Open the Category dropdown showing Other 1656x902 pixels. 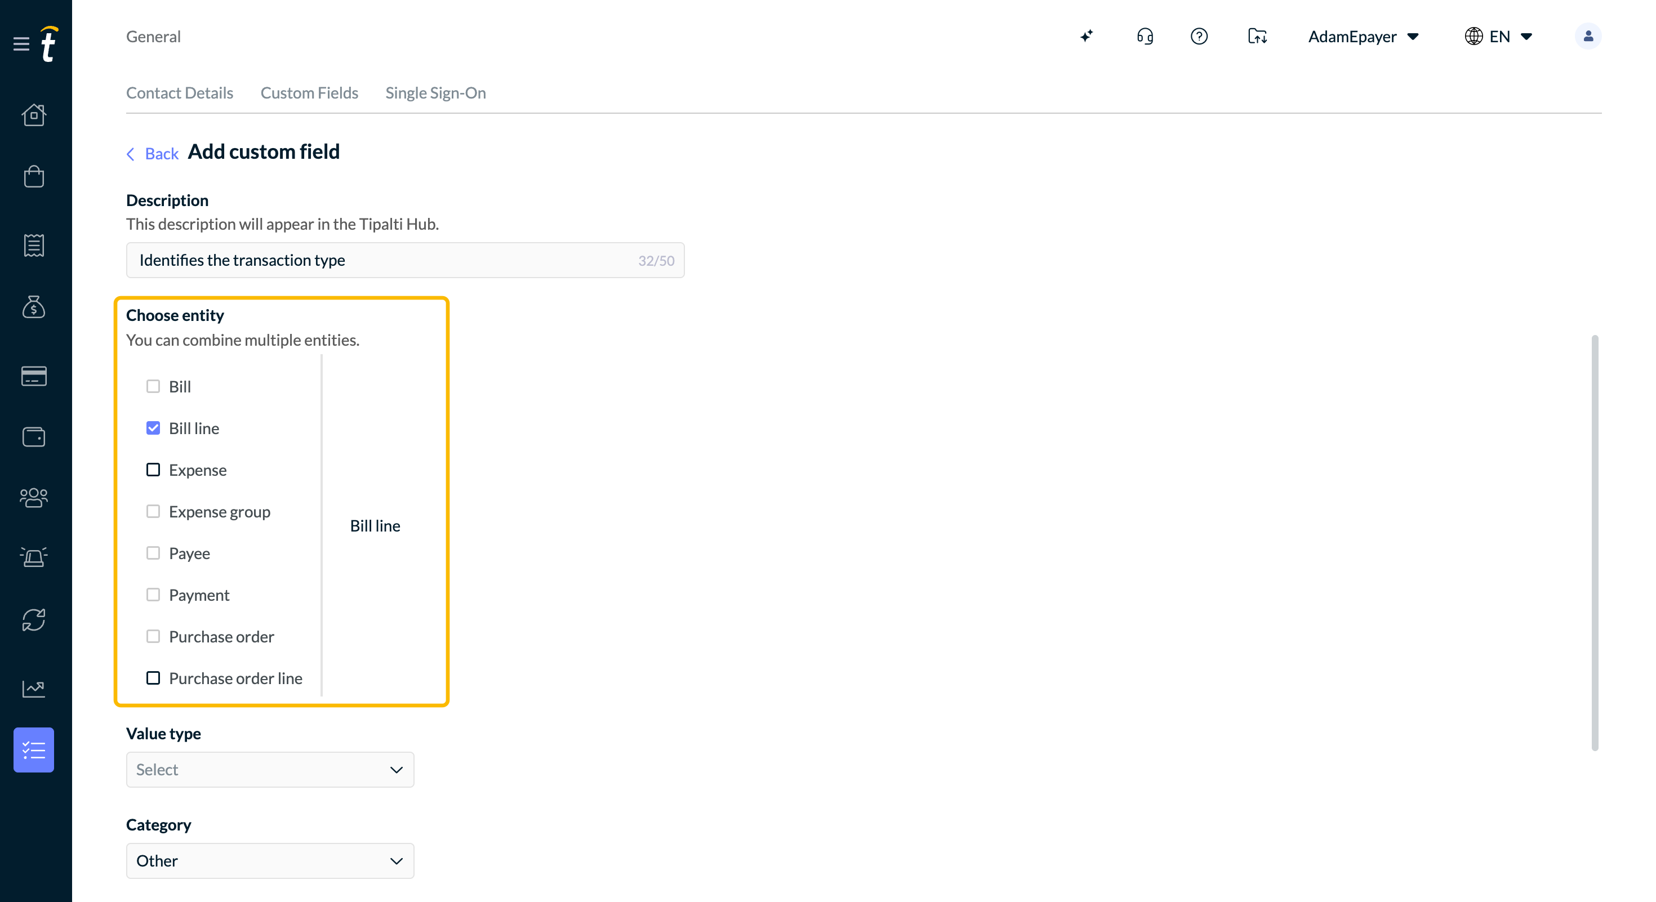(x=270, y=860)
